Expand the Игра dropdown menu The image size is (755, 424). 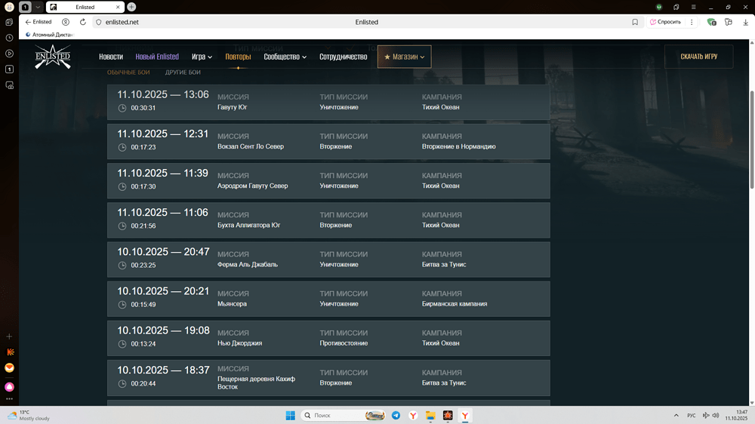coord(202,57)
